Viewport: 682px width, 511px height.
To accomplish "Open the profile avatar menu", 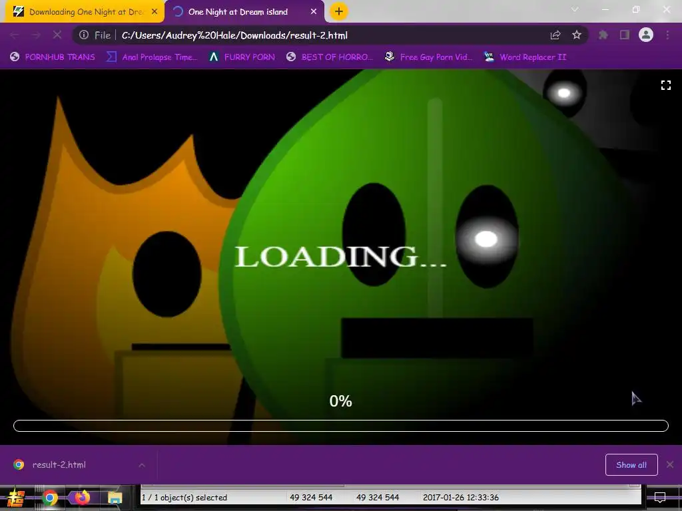I will tap(646, 35).
